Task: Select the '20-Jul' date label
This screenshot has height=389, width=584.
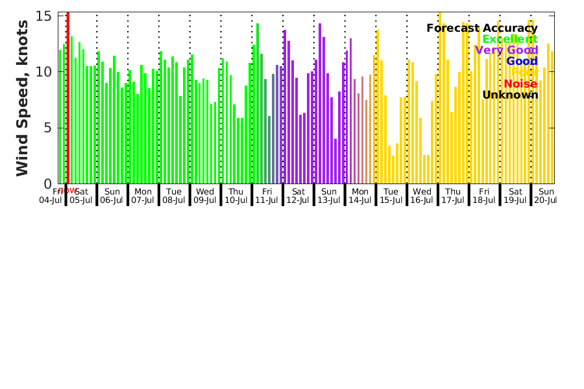Action: point(546,200)
